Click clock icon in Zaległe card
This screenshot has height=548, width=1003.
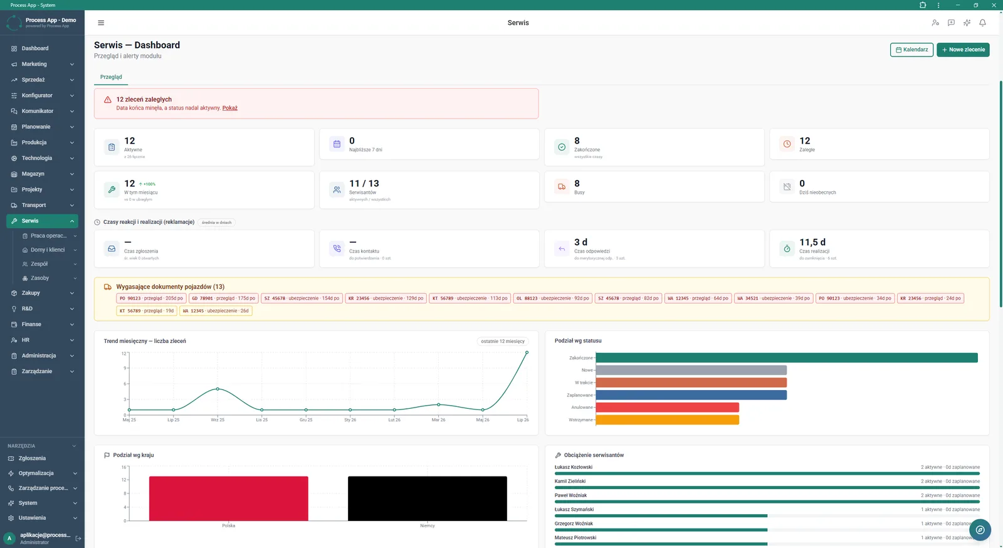787,144
